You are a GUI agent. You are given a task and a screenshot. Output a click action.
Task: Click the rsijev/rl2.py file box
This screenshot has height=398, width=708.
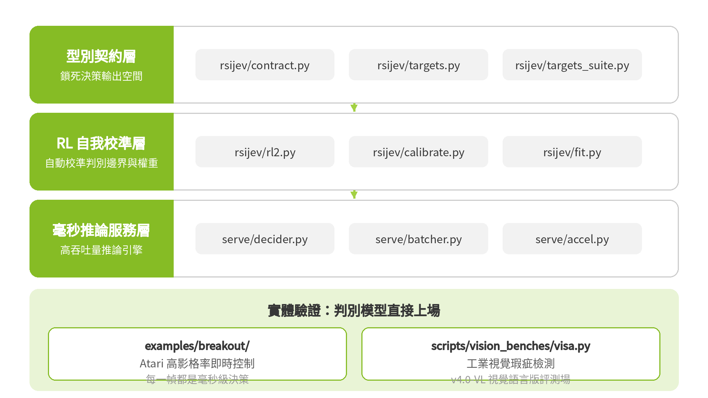click(265, 152)
